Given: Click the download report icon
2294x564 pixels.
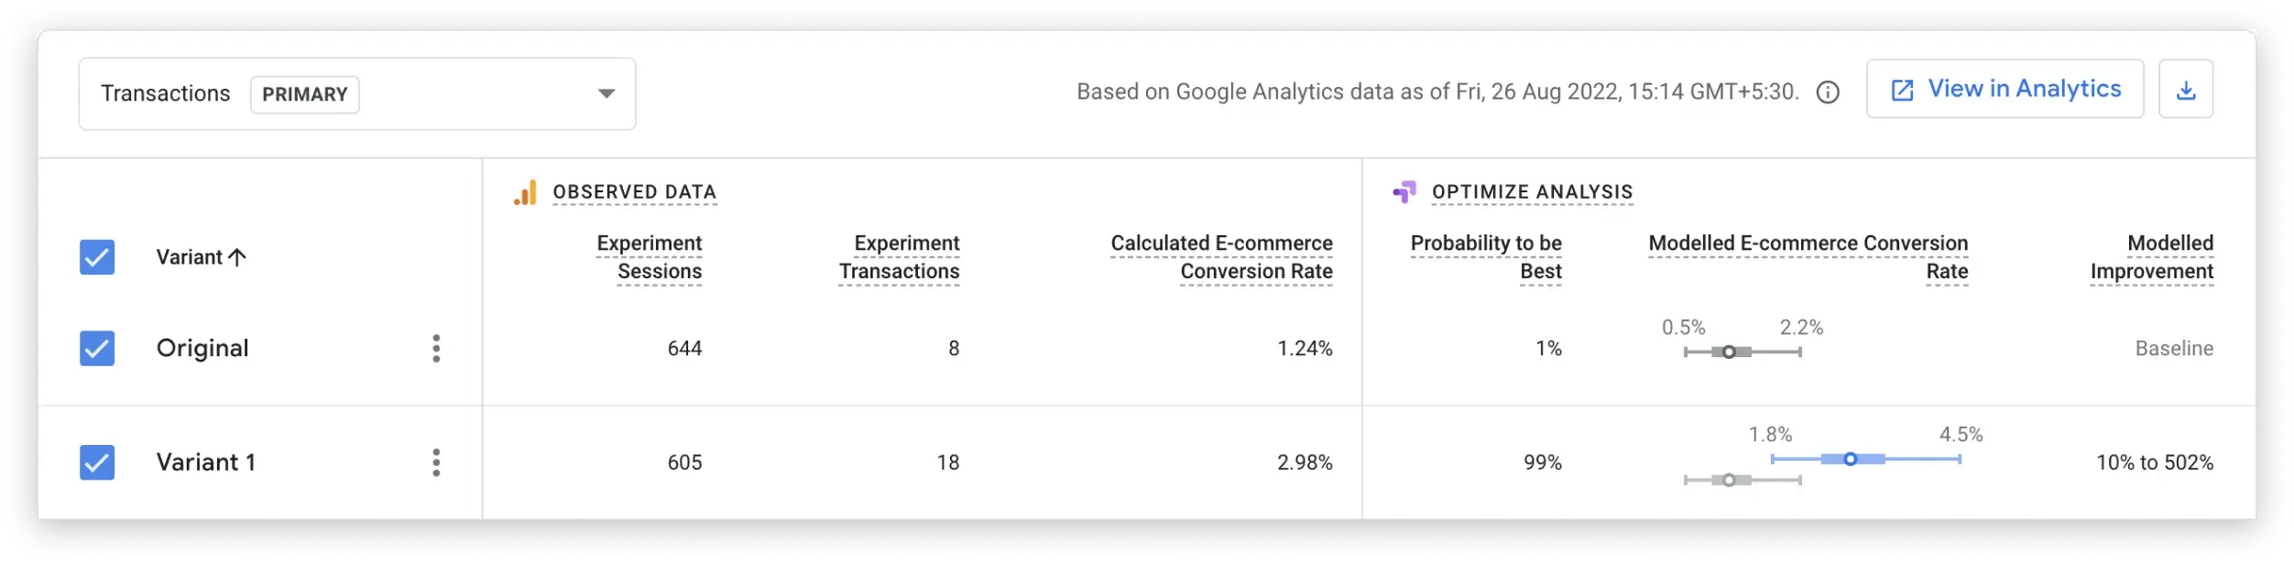Looking at the screenshot, I should pyautogui.click(x=2185, y=90).
